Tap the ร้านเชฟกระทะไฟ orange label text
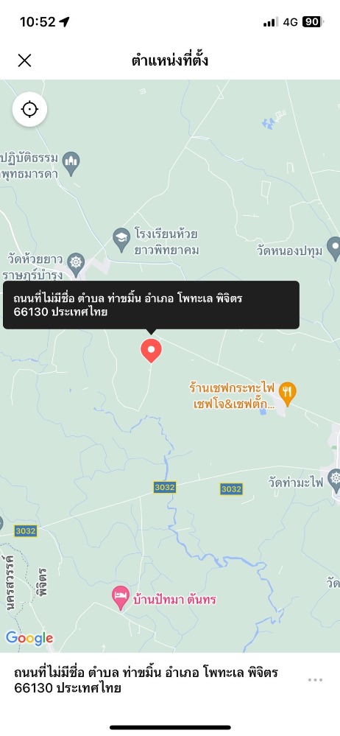The width and height of the screenshot is (340, 736). (231, 396)
